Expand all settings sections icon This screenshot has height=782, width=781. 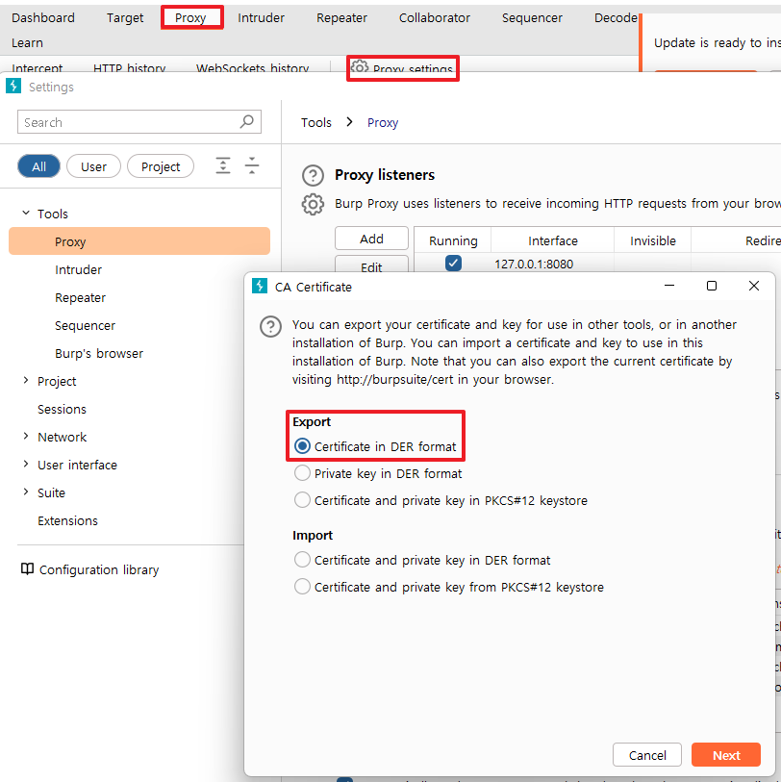pyautogui.click(x=223, y=165)
